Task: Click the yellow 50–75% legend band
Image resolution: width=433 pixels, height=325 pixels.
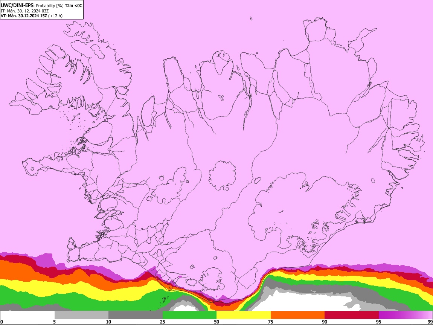Action: pyautogui.click(x=244, y=315)
